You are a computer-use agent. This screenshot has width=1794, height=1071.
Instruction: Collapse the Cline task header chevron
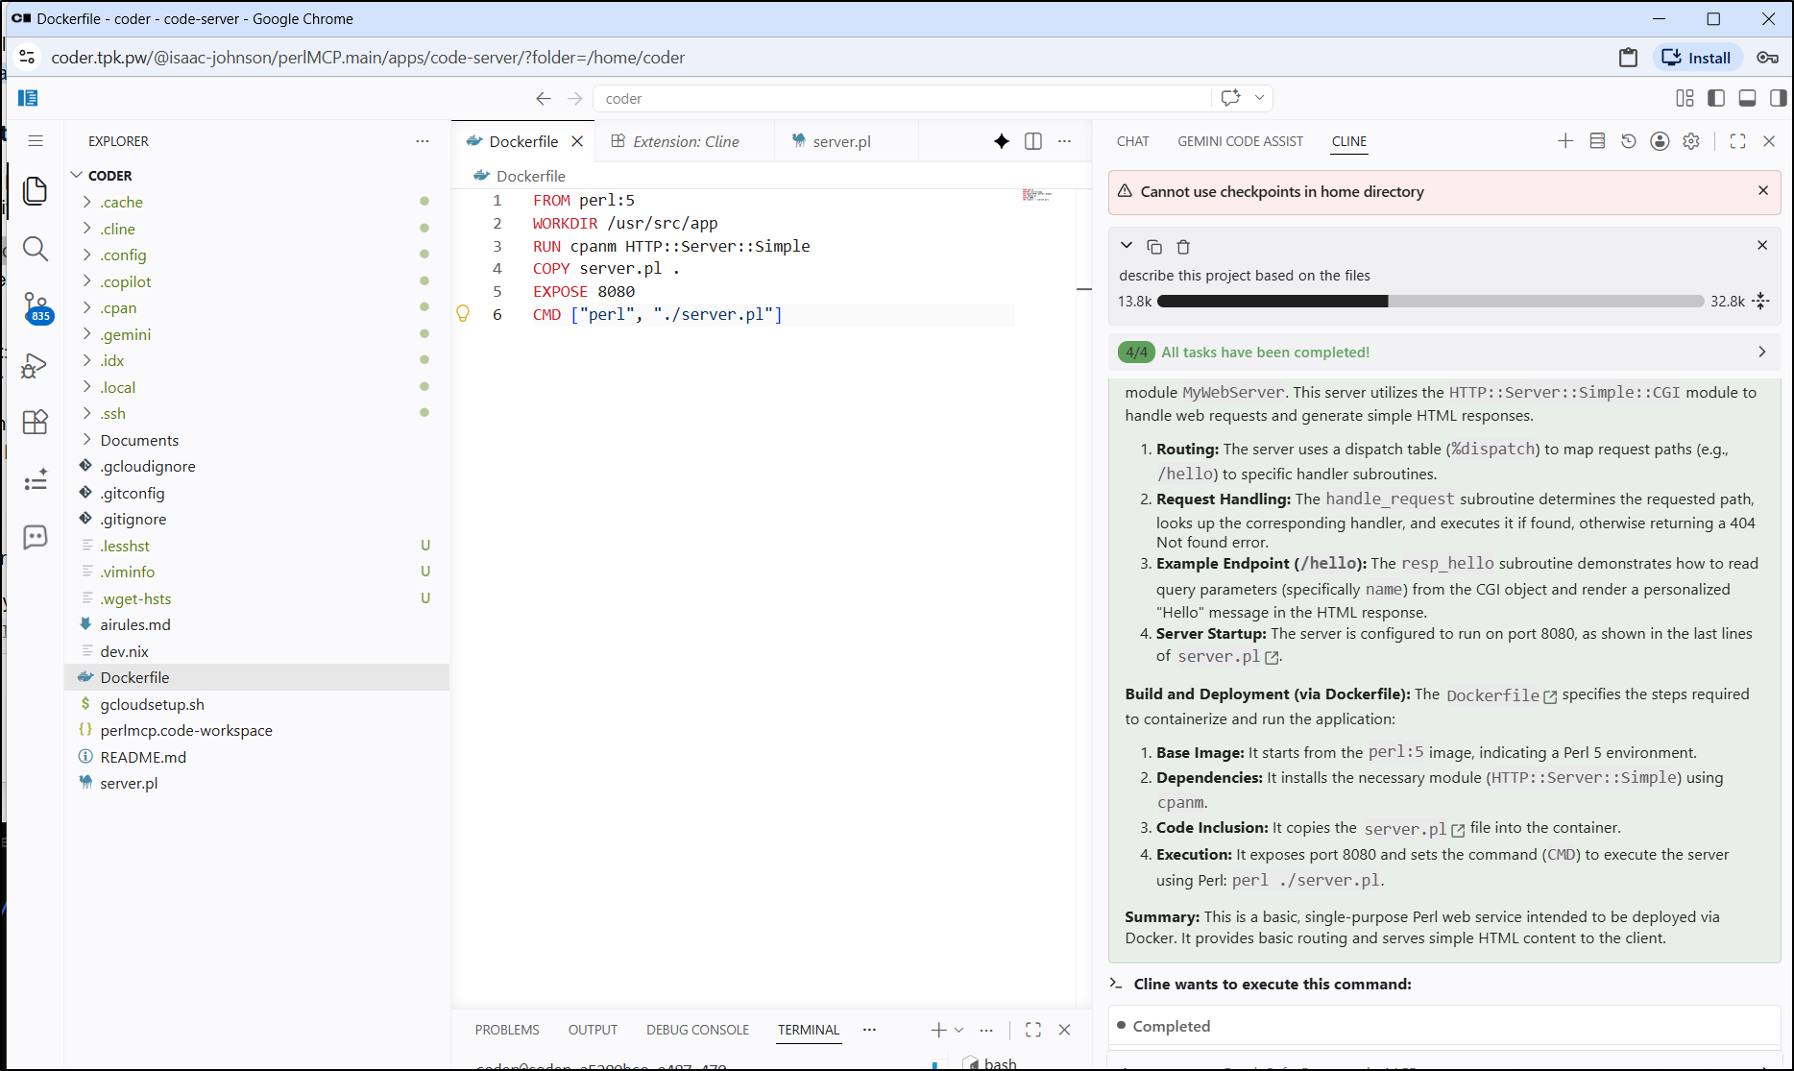click(1127, 246)
